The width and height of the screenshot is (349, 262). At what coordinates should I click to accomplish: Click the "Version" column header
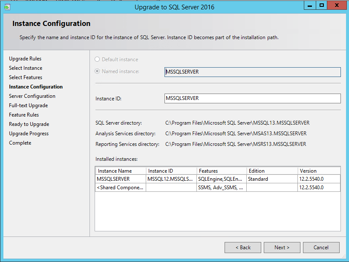click(x=308, y=171)
